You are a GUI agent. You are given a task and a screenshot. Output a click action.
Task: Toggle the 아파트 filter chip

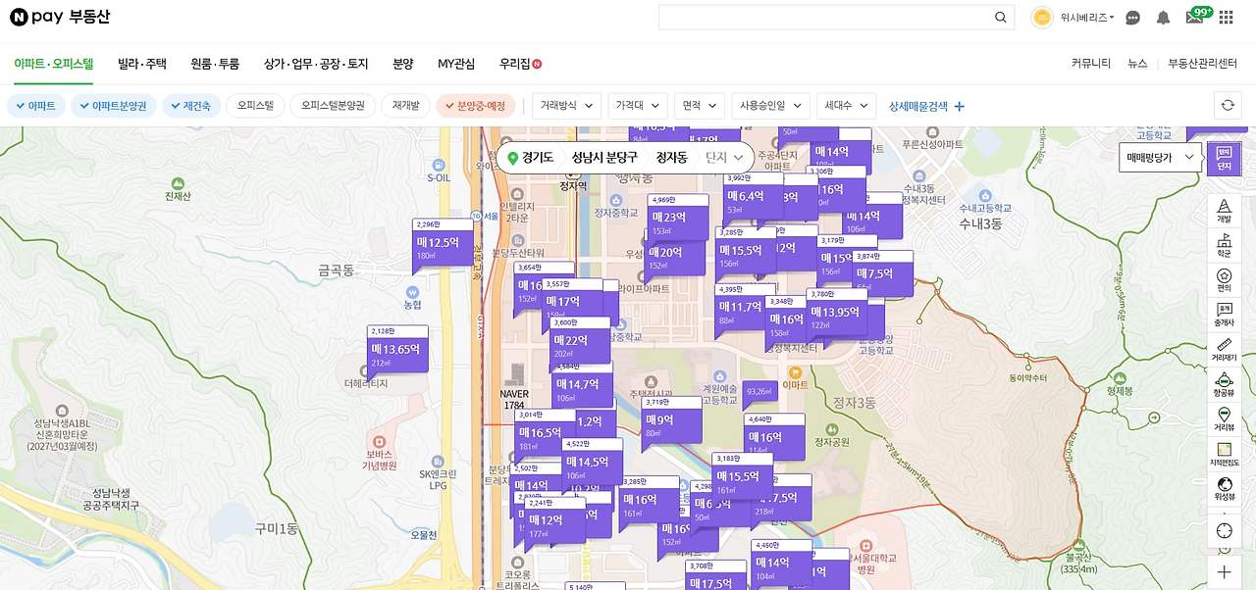[x=36, y=106]
